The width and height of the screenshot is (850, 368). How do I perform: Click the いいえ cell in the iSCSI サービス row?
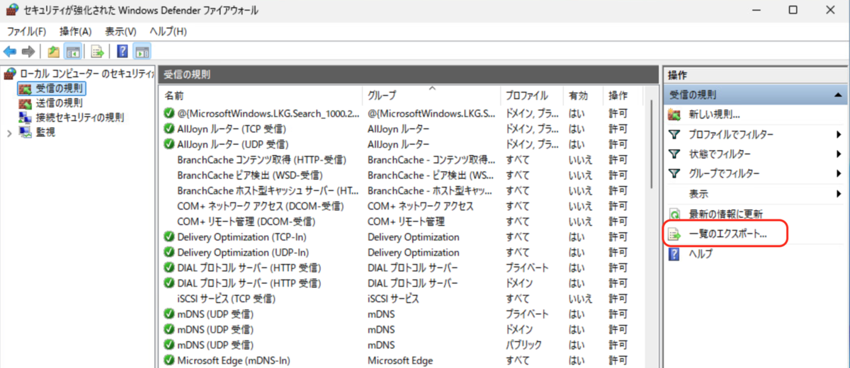pyautogui.click(x=580, y=299)
